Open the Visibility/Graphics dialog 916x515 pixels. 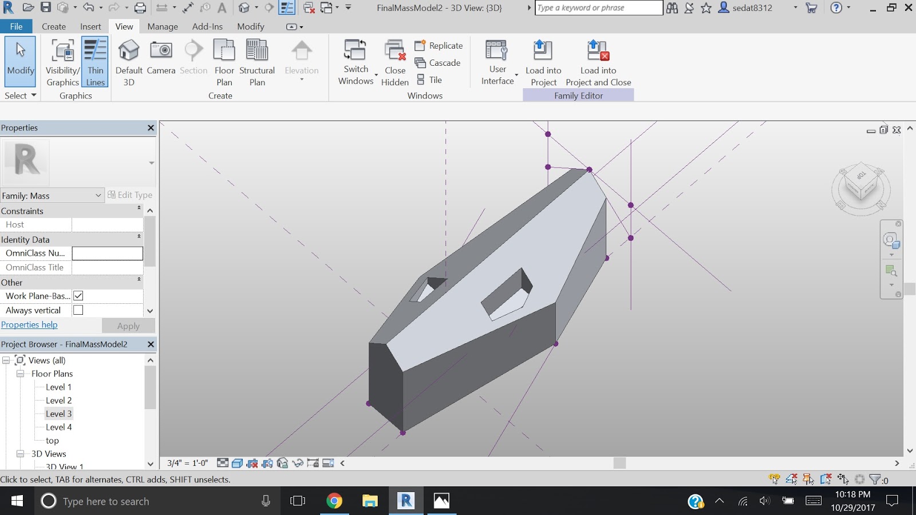tap(61, 61)
